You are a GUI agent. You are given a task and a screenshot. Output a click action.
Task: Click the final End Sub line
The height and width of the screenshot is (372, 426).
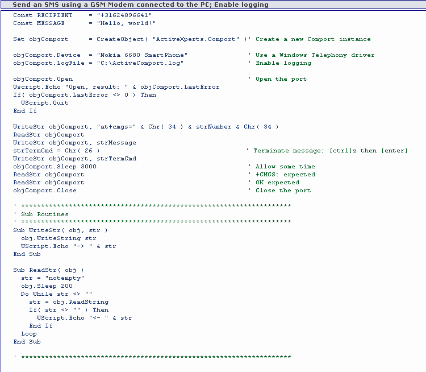click(x=27, y=342)
